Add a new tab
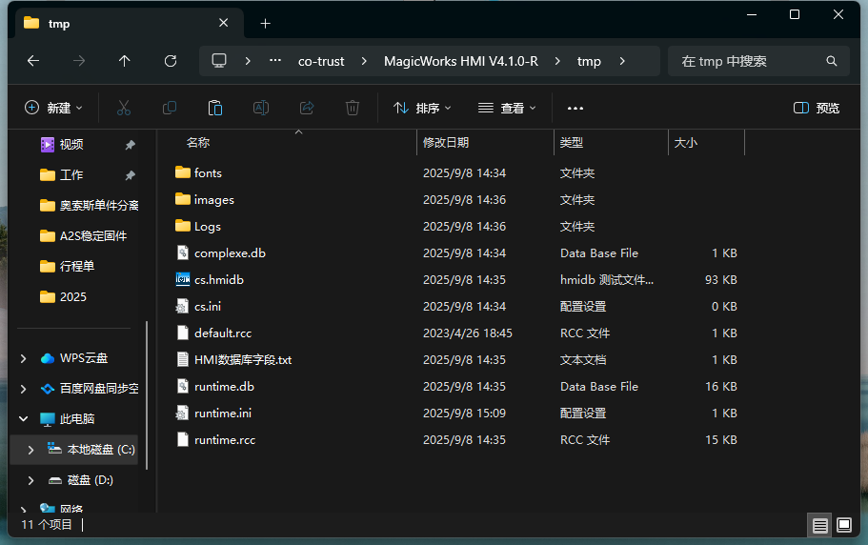 [x=265, y=23]
